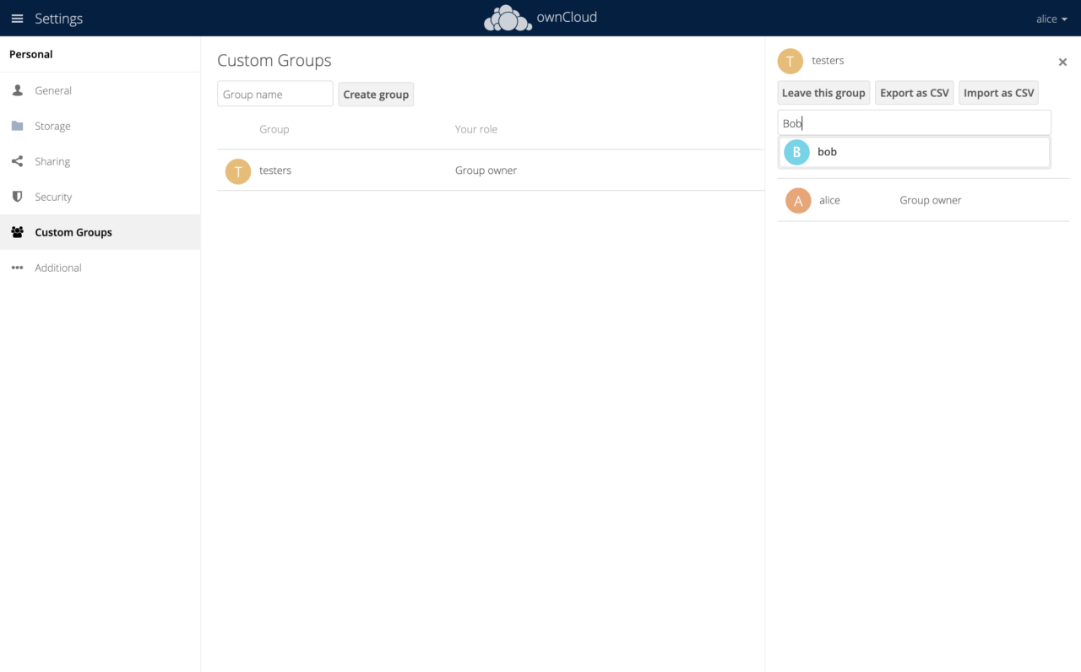Viewport: 1081px width, 672px height.
Task: Import group members as CSV
Action: coord(998,92)
